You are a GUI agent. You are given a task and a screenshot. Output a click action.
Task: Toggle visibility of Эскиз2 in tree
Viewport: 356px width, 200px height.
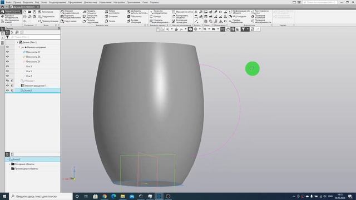(x=7, y=90)
